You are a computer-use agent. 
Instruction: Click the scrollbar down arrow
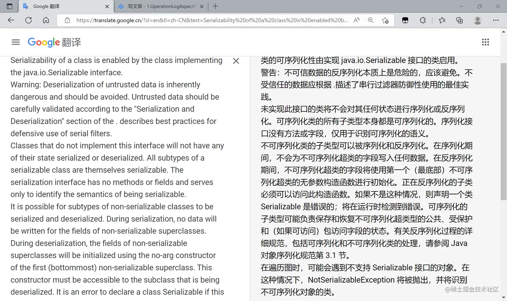point(503,297)
